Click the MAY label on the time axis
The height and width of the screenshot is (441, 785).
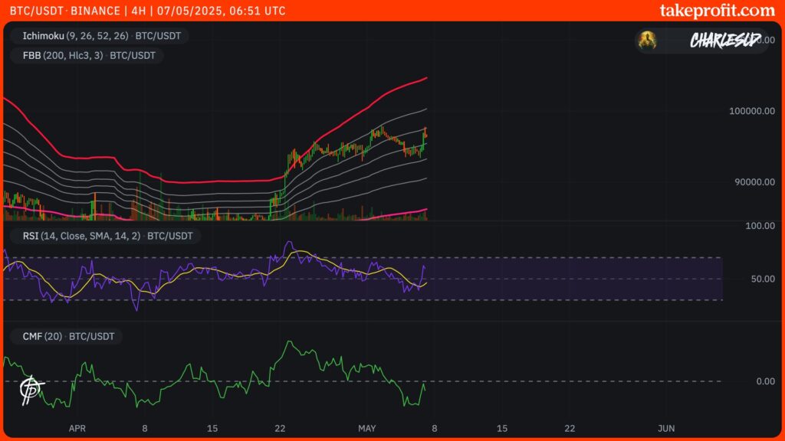point(367,429)
